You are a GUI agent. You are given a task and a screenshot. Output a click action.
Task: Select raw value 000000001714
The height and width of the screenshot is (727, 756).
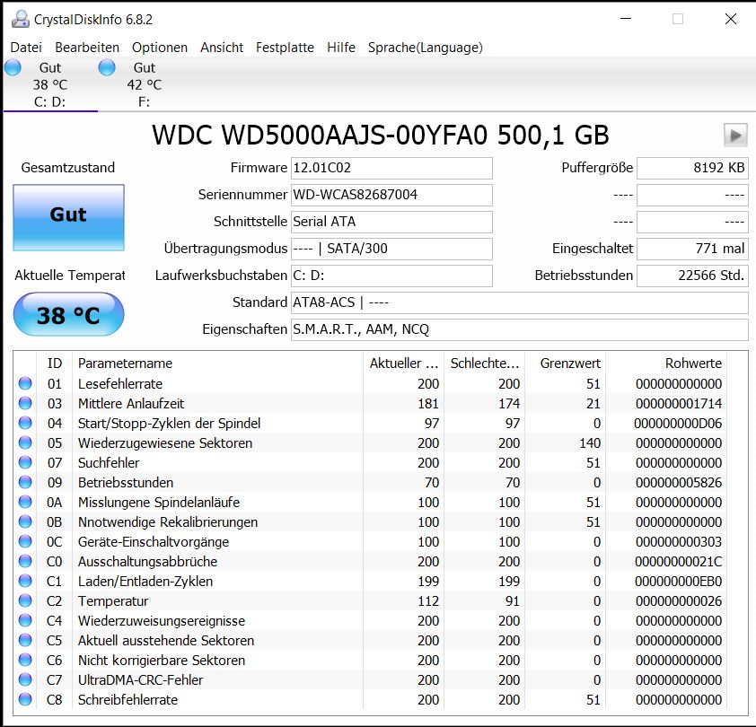tap(679, 404)
